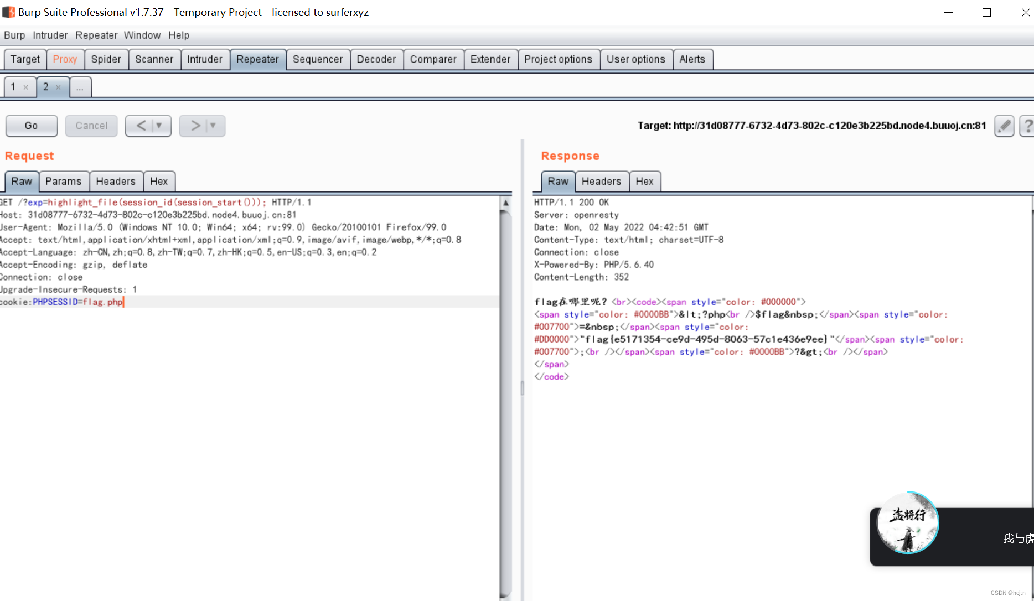Open the Window menu
The width and height of the screenshot is (1034, 601).
142,35
